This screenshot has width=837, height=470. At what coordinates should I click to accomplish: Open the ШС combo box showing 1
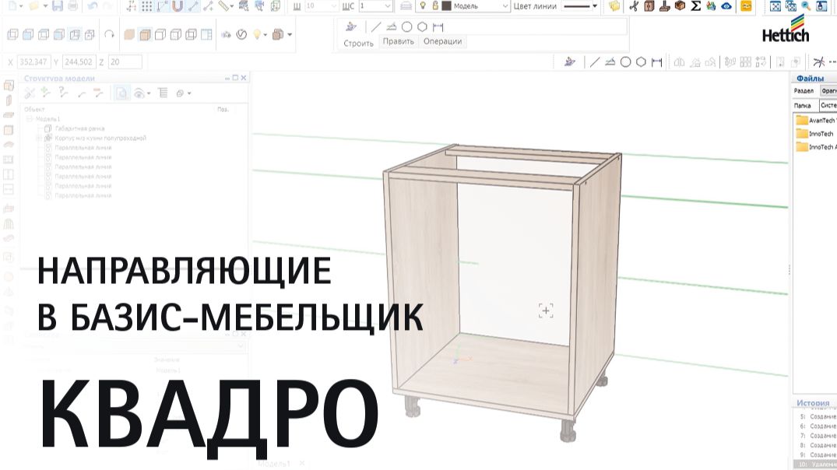(376, 6)
